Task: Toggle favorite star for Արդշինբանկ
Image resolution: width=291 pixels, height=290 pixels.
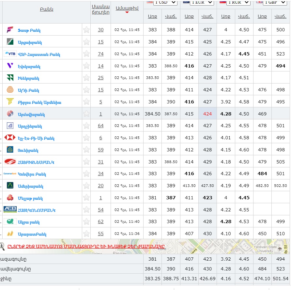Action: coord(86,126)
